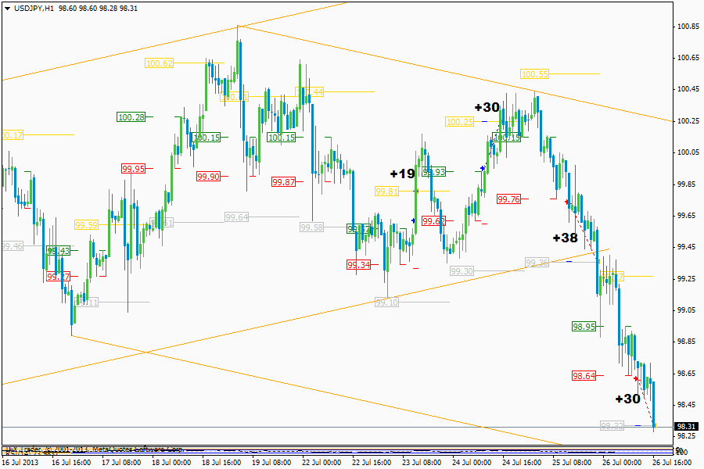Viewport: 704px width, 469px height.
Task: Select the green 100.28 price label
Action: (131, 117)
